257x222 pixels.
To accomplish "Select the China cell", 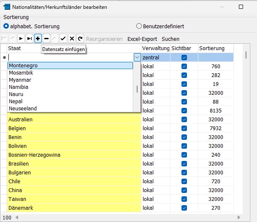I will [x=74, y=190].
